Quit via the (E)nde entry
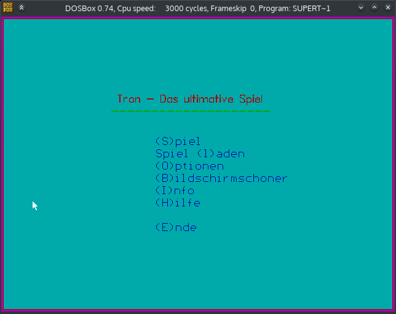The image size is (396, 314). 176,227
